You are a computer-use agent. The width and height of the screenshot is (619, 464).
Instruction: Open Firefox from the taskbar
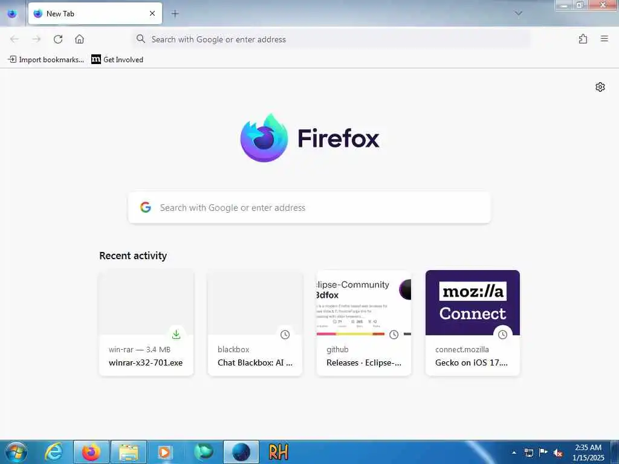(91, 452)
